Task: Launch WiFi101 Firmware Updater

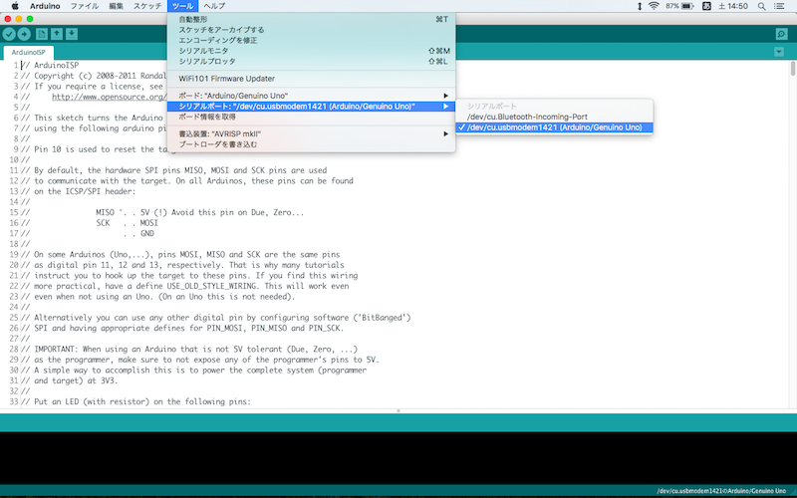Action: point(311,79)
